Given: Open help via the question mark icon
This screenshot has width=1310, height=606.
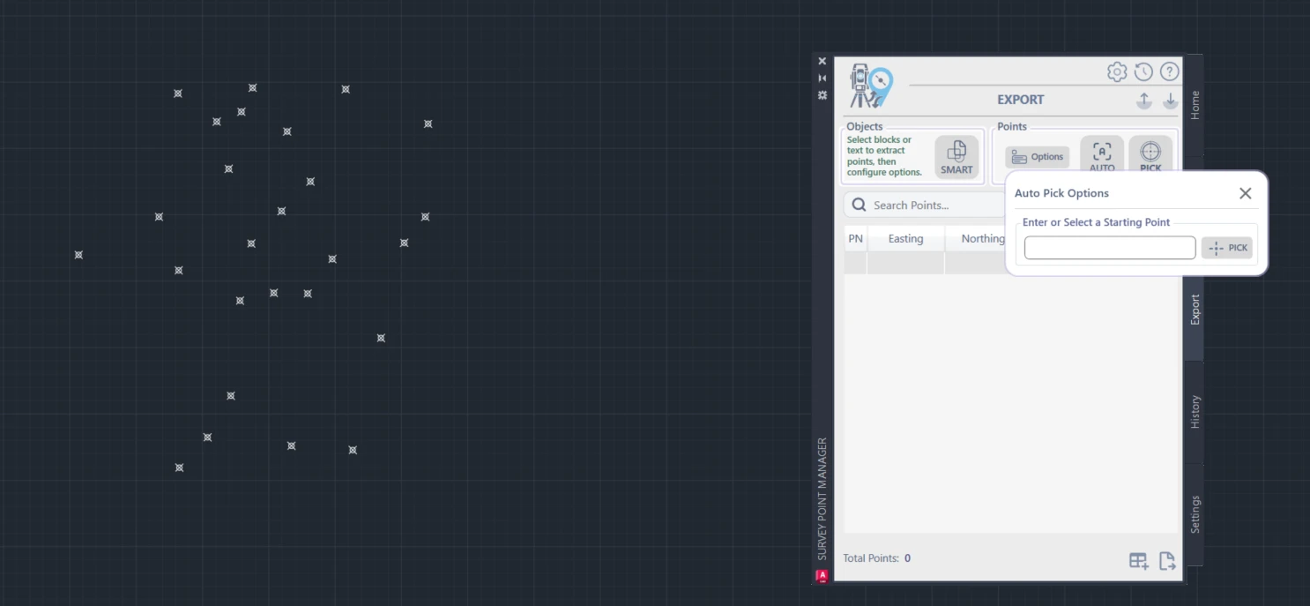Looking at the screenshot, I should click(1170, 71).
